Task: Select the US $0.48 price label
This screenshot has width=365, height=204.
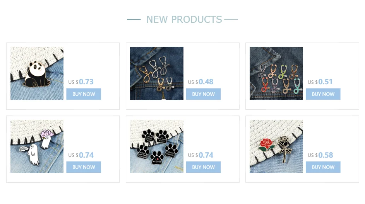Action: pos(200,82)
